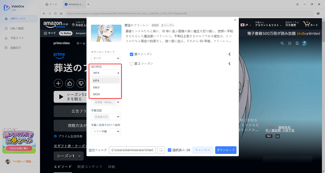Click the URL address field

(x=189, y=13)
